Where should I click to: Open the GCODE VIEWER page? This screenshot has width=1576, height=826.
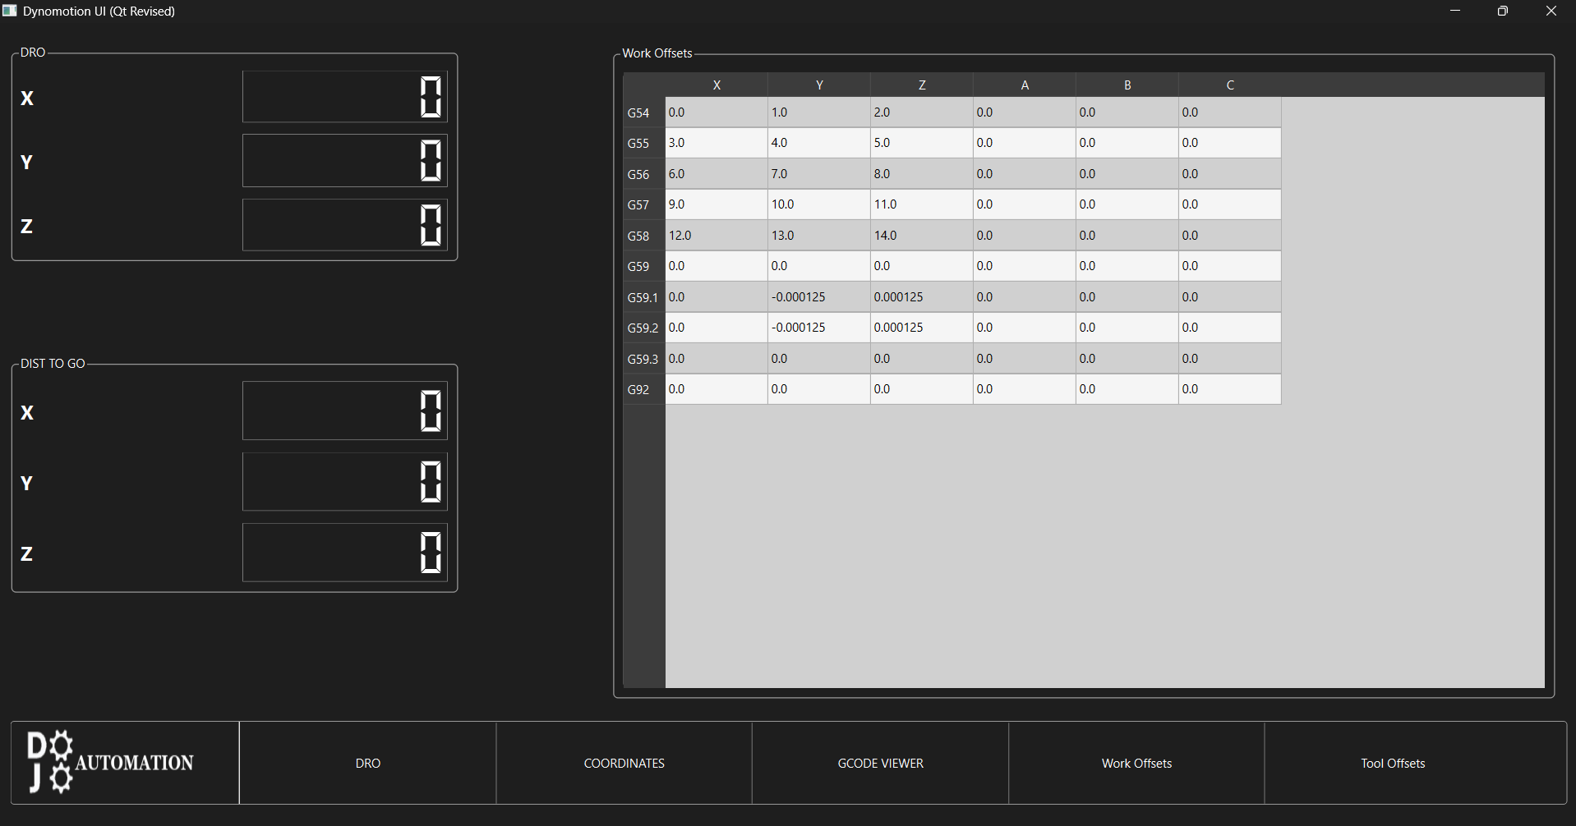click(880, 763)
